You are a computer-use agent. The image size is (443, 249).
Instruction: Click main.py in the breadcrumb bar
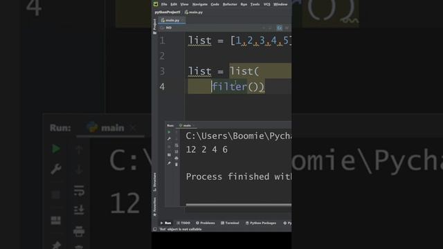pyautogui.click(x=194, y=12)
